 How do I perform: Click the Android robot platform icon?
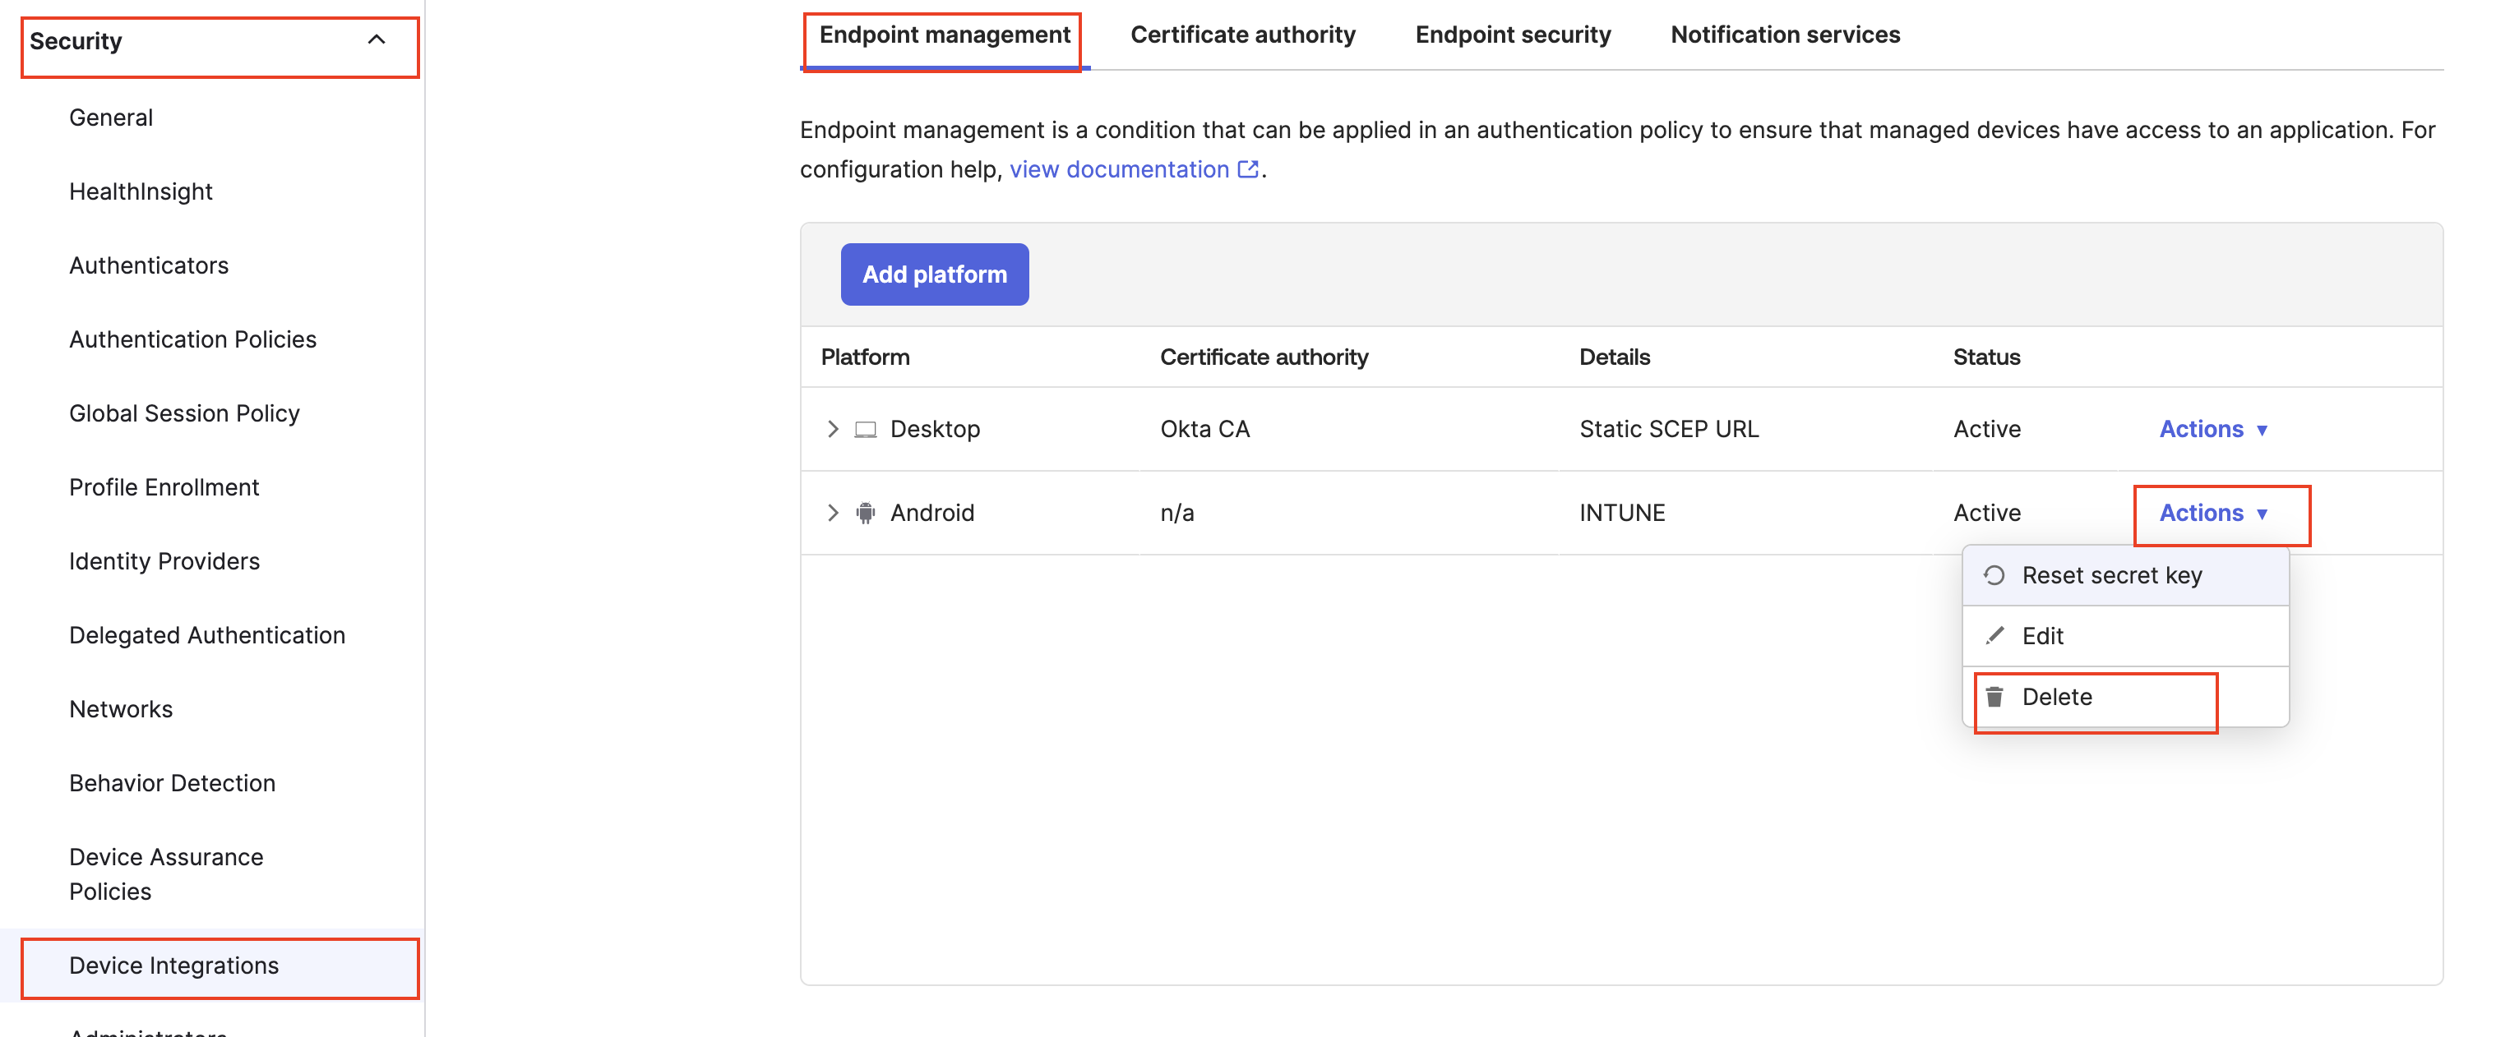[x=865, y=512]
